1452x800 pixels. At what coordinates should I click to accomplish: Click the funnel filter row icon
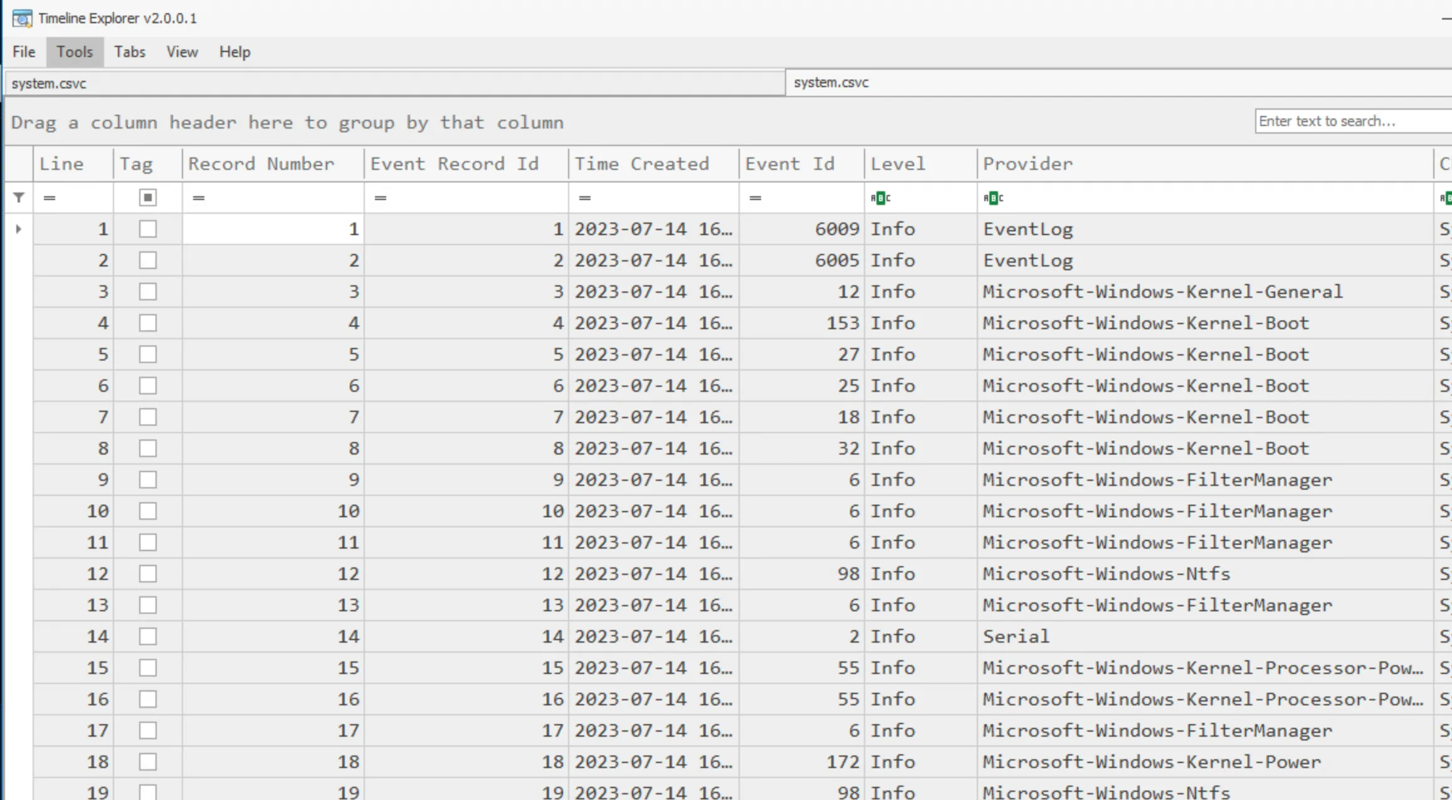click(x=19, y=198)
